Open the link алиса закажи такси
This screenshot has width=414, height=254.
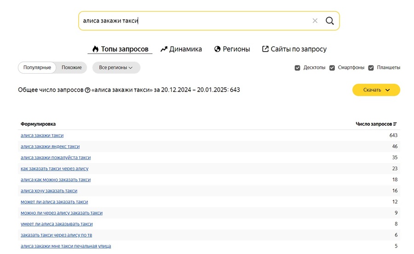(42, 135)
